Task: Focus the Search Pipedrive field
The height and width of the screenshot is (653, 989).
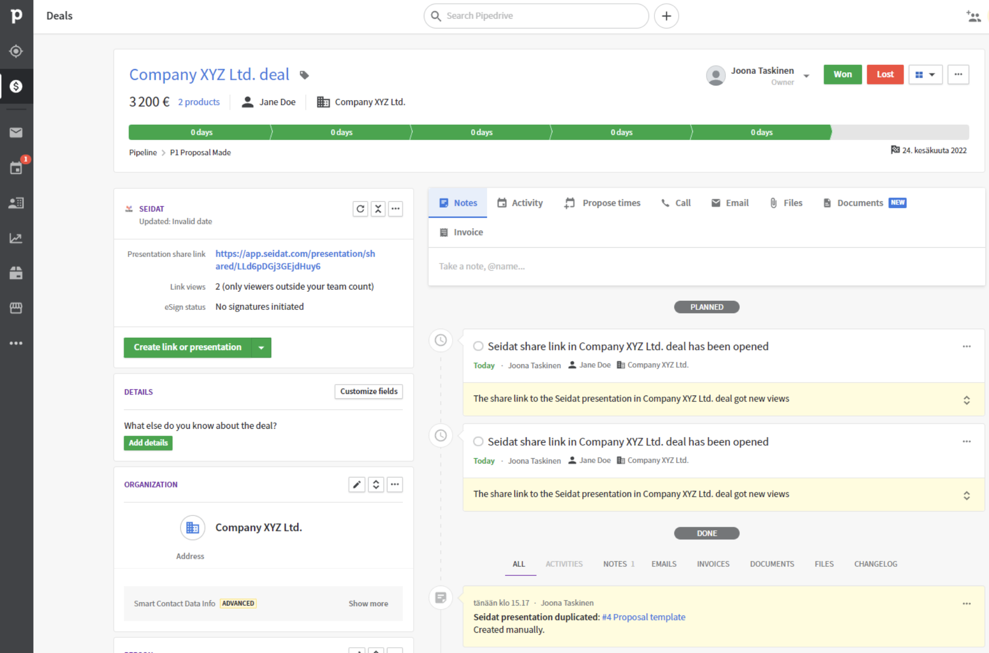Action: (536, 16)
